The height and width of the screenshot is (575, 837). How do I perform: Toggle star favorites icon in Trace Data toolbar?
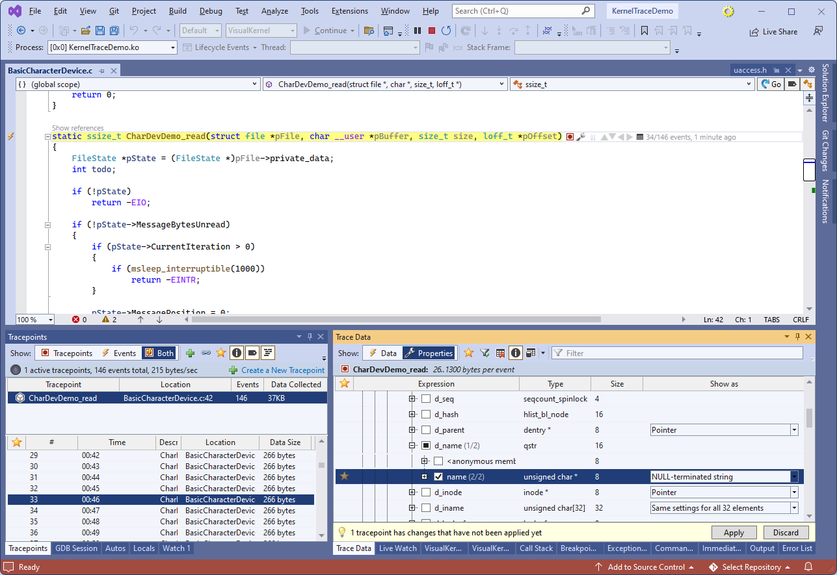tap(468, 353)
